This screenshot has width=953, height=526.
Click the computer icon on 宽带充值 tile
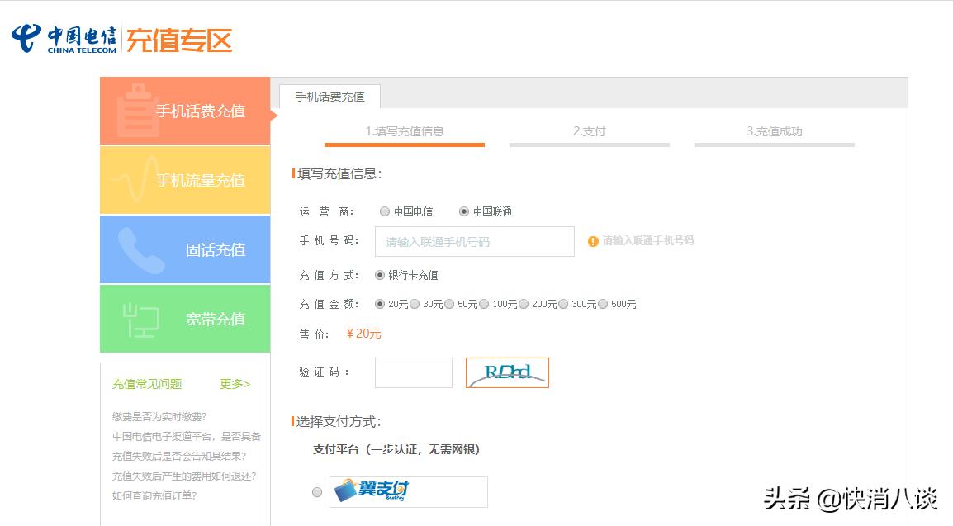(140, 320)
